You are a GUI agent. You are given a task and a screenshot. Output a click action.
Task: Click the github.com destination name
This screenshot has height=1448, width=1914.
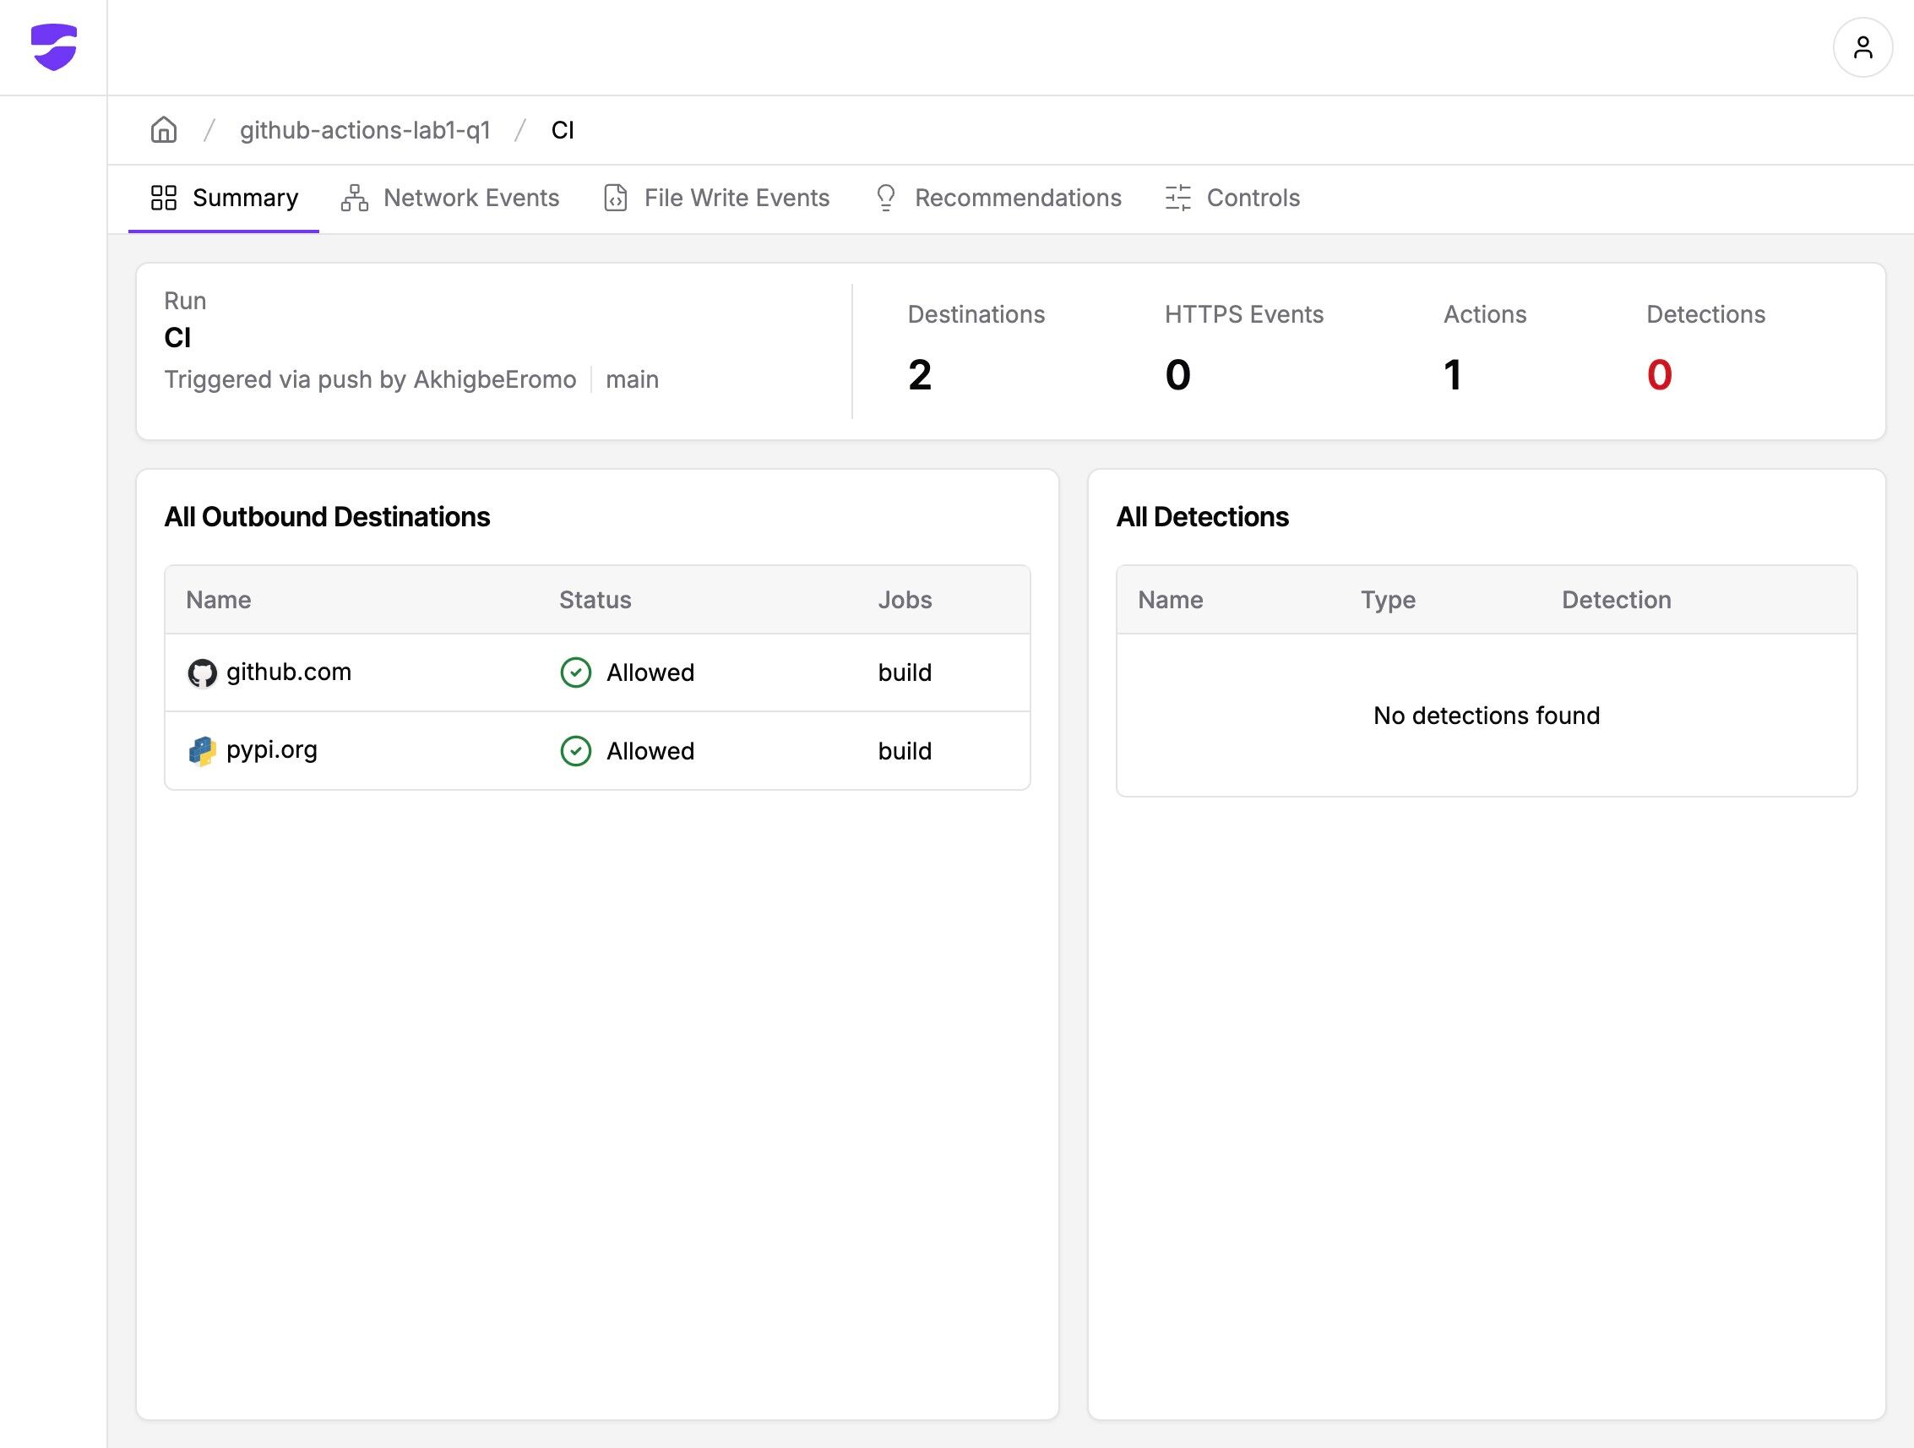(289, 672)
